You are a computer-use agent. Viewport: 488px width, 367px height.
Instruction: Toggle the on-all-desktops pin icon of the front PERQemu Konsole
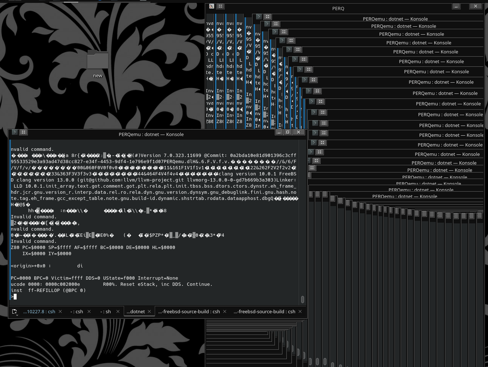[23, 132]
